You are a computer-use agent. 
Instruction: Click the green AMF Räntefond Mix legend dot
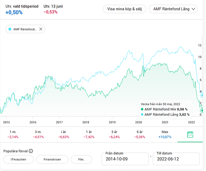click(x=142, y=109)
